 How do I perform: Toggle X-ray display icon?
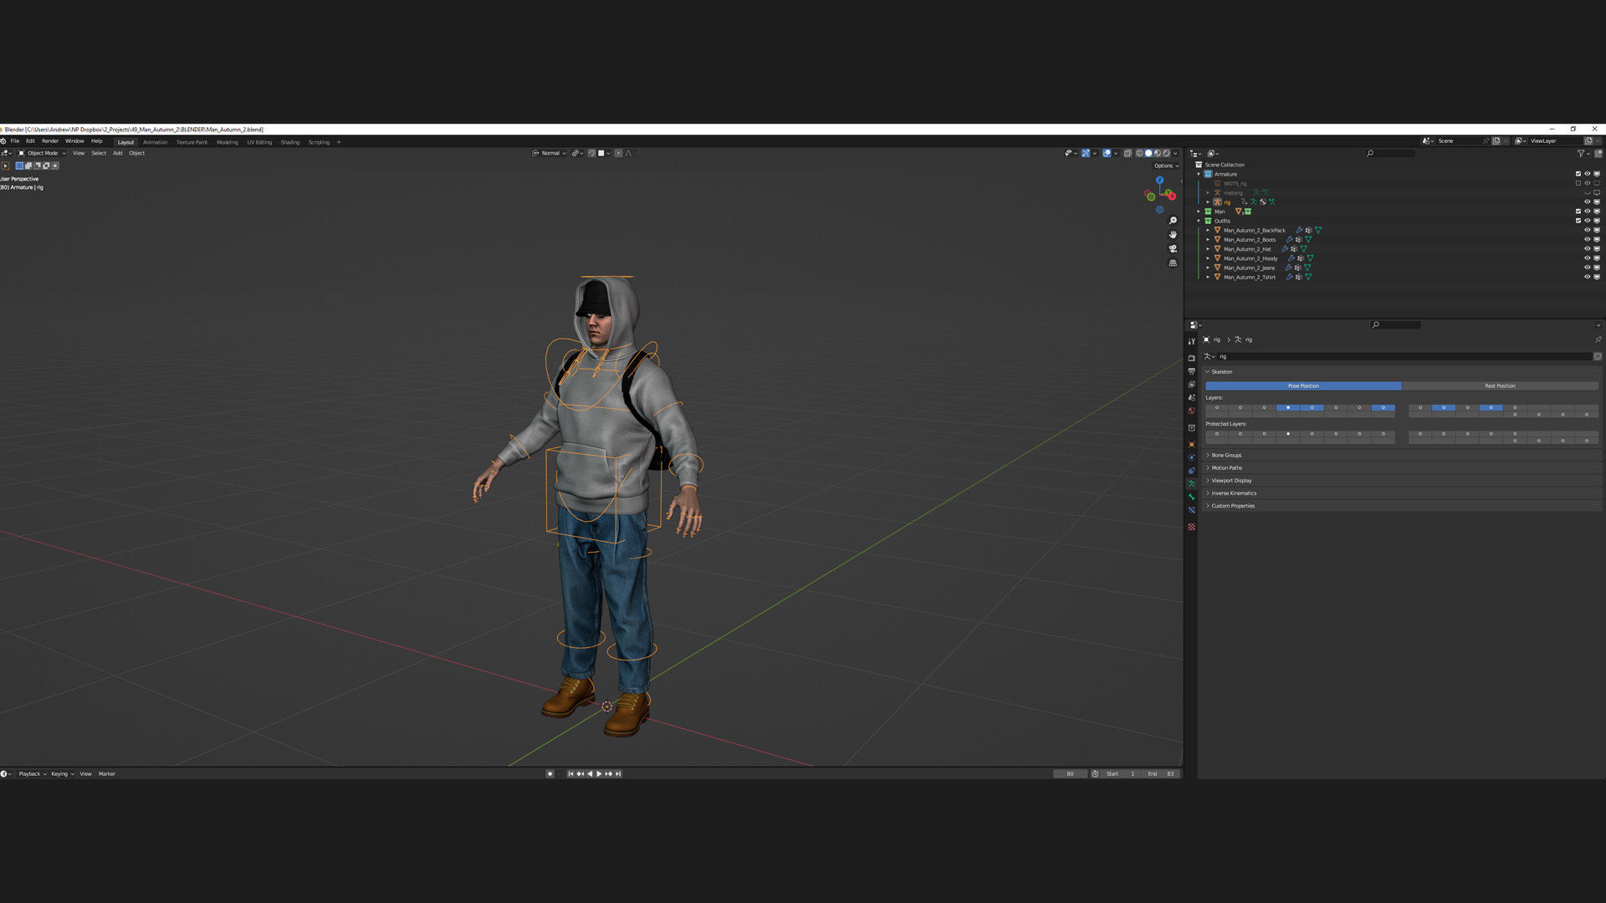(1128, 153)
